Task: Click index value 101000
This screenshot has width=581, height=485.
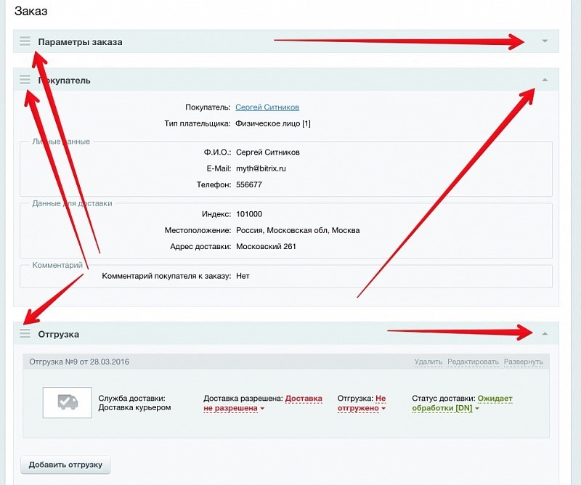Action: tap(249, 214)
